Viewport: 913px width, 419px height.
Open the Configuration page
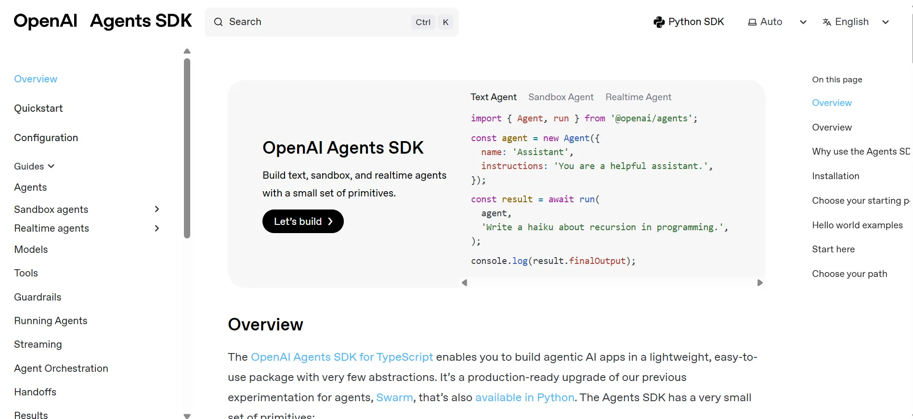(x=46, y=138)
